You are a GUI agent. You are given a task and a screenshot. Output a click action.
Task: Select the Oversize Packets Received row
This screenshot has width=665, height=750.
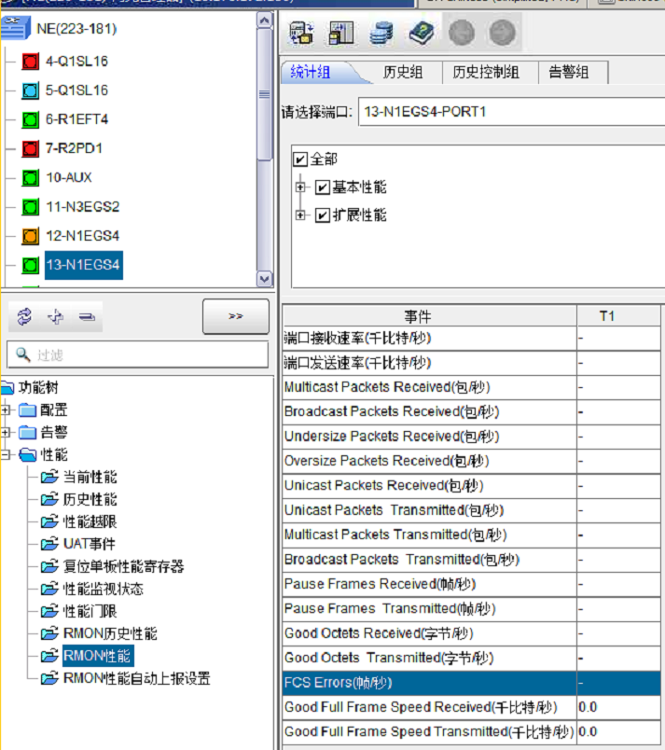[471, 461]
